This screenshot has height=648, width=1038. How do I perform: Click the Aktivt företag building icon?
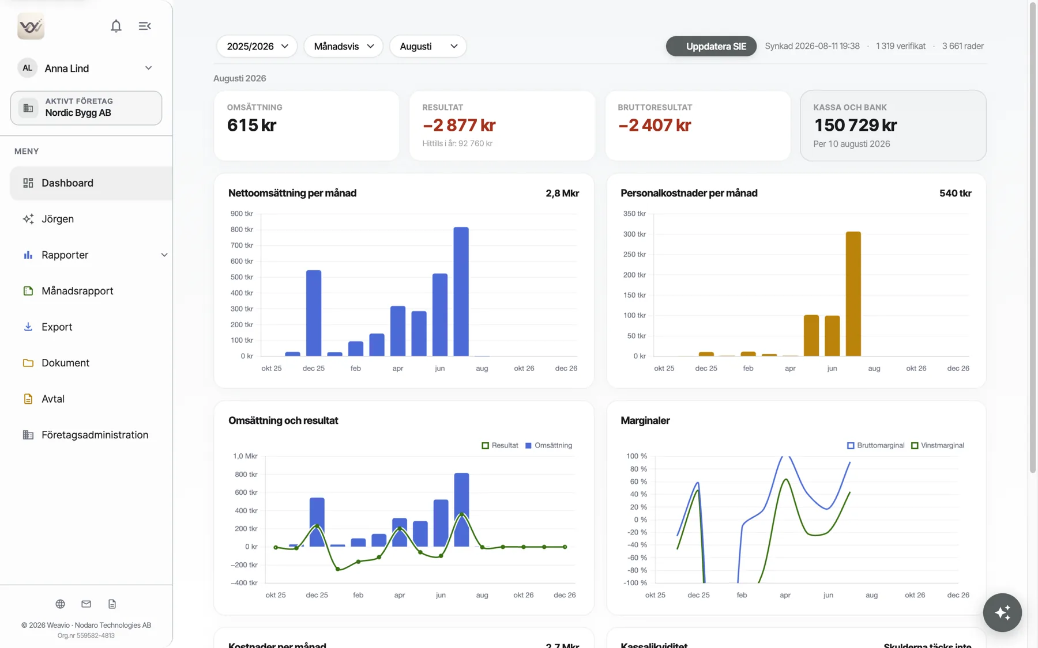click(x=28, y=108)
